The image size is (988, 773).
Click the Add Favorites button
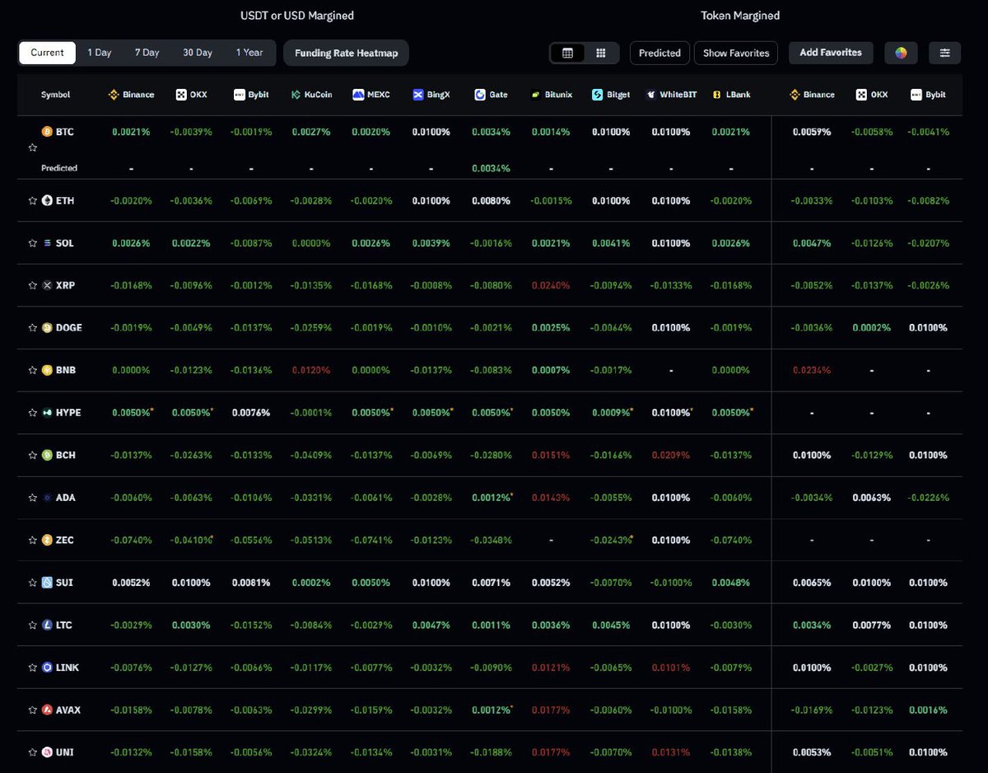831,52
